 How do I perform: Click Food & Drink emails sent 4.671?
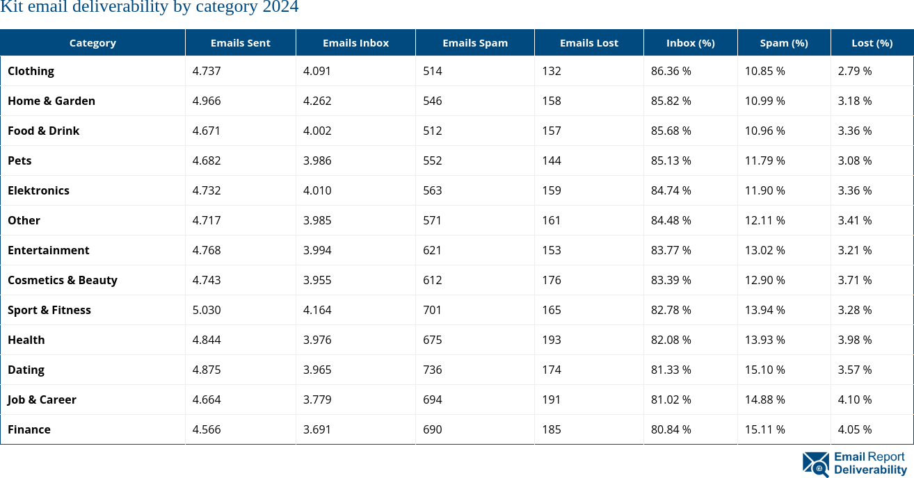pos(207,131)
